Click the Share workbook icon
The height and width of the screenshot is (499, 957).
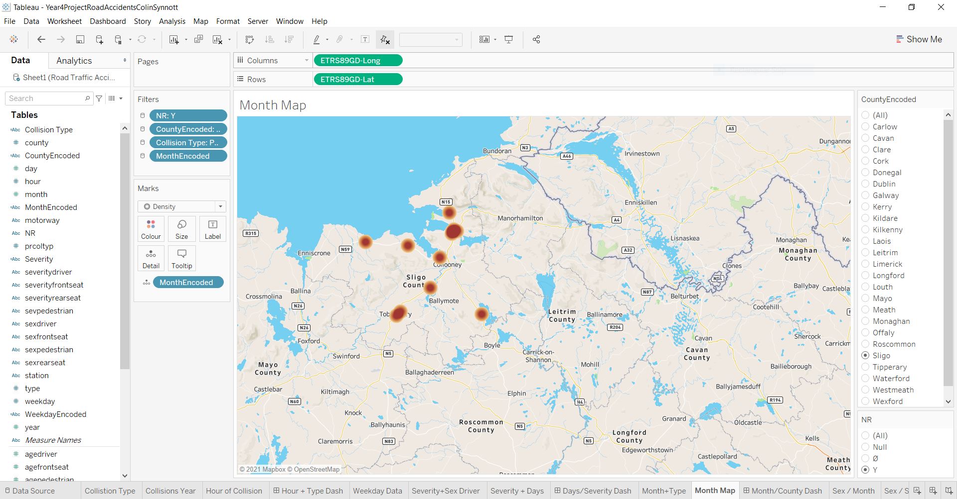click(536, 40)
